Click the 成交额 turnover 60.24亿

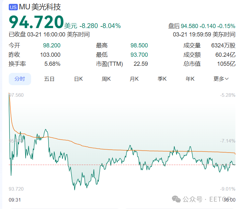tap(225, 55)
